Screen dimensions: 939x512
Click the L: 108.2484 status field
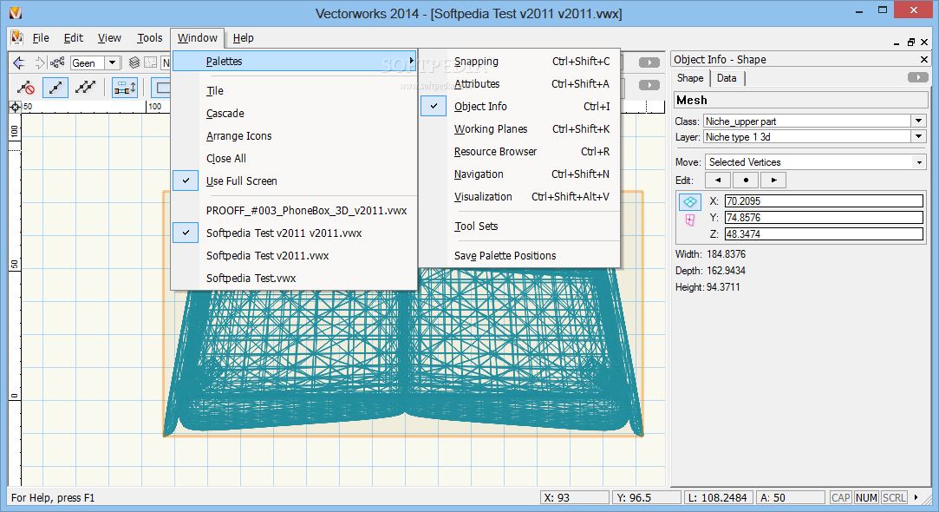pyautogui.click(x=718, y=497)
